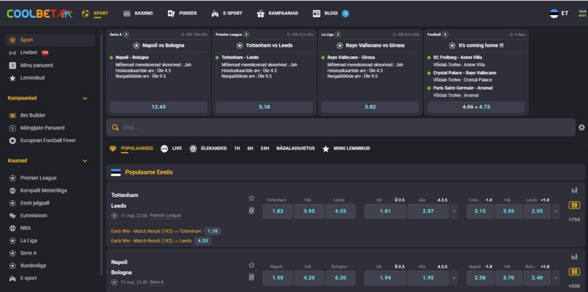The height and width of the screenshot is (292, 588).
Task: Add It's coming home combo at 4.73
Action: [x=476, y=107]
